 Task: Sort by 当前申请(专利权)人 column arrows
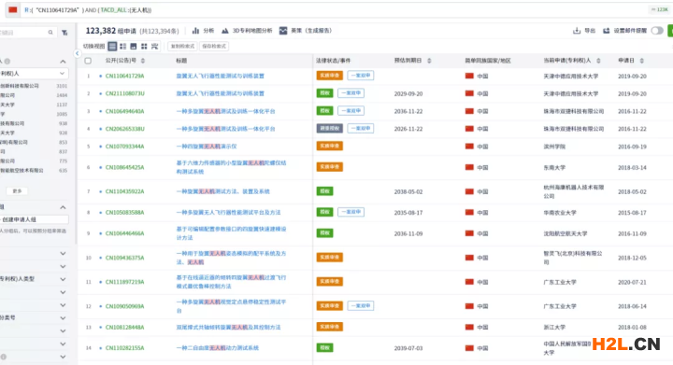coord(598,61)
